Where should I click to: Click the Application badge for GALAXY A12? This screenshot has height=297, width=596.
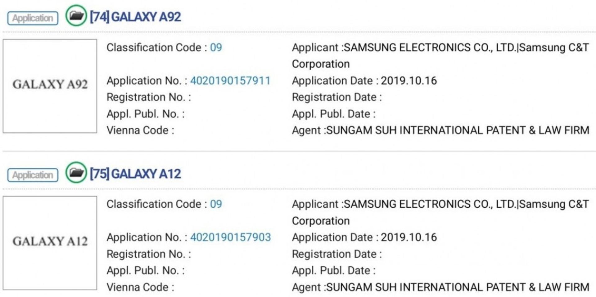point(33,175)
